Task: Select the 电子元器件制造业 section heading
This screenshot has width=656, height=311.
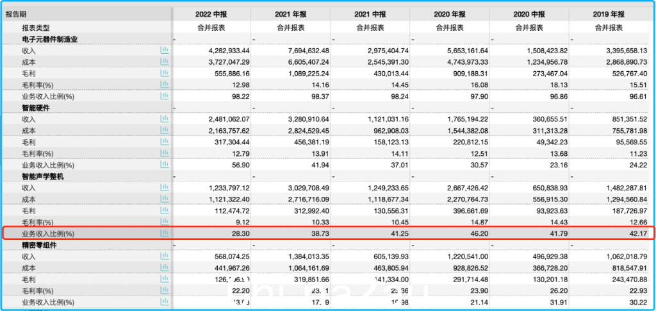Action: click(x=50, y=39)
